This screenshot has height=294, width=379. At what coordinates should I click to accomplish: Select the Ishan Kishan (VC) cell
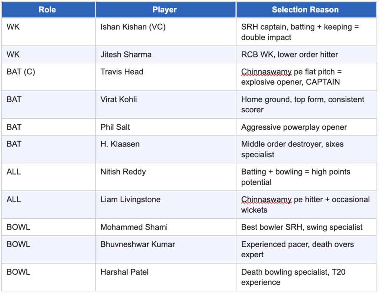[x=165, y=32]
